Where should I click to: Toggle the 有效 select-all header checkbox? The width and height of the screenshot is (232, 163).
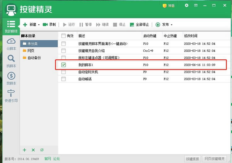pos(63,36)
